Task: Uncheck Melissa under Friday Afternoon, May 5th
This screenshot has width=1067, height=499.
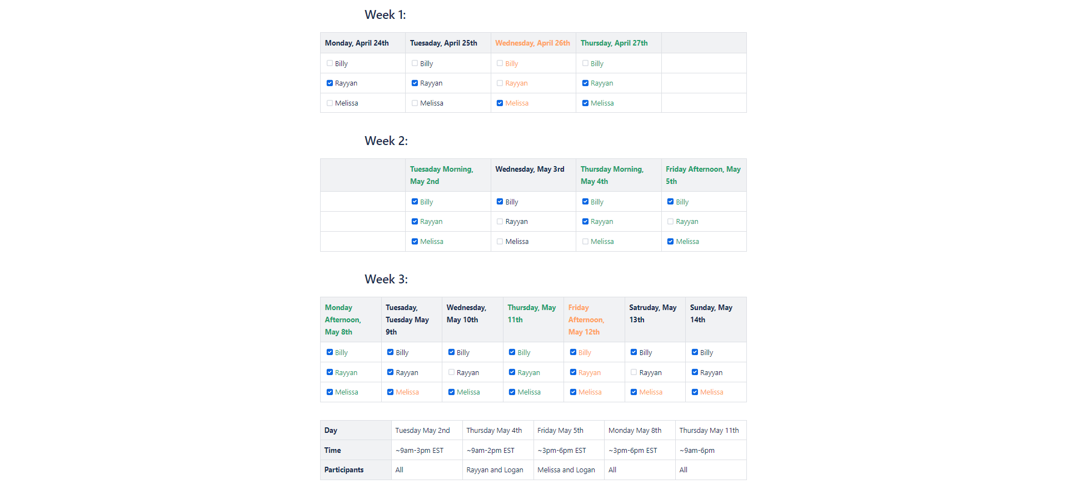Action: [670, 241]
